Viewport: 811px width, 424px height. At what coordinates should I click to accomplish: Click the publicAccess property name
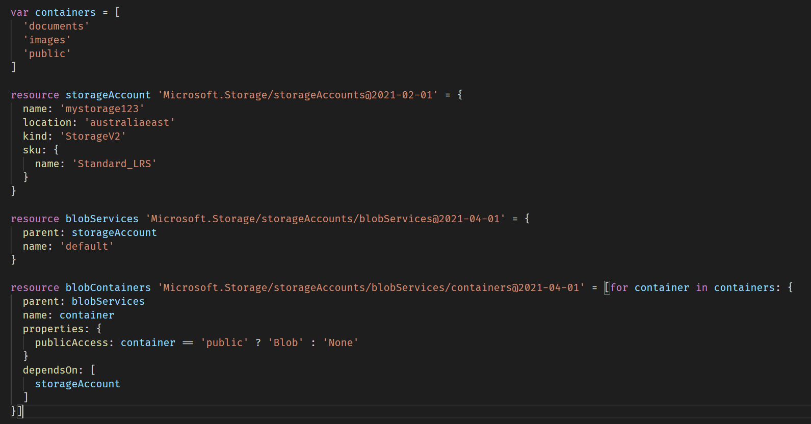point(71,342)
